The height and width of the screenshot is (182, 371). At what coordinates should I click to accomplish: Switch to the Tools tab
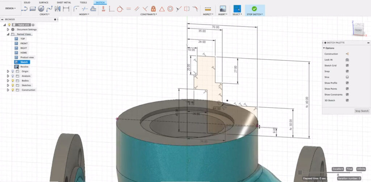(x=83, y=3)
